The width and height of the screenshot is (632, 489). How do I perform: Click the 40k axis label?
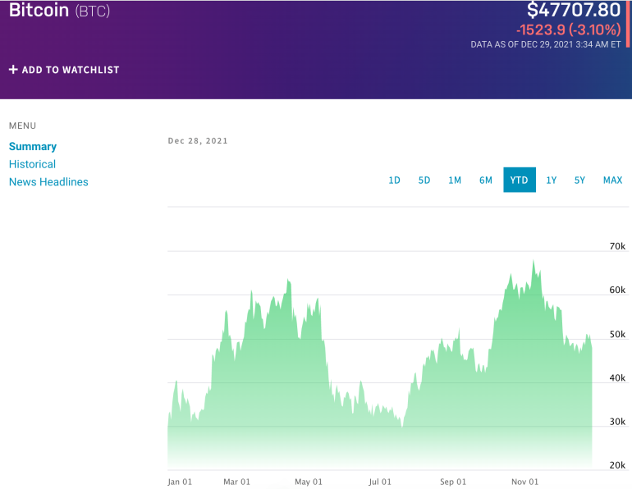[x=617, y=378]
